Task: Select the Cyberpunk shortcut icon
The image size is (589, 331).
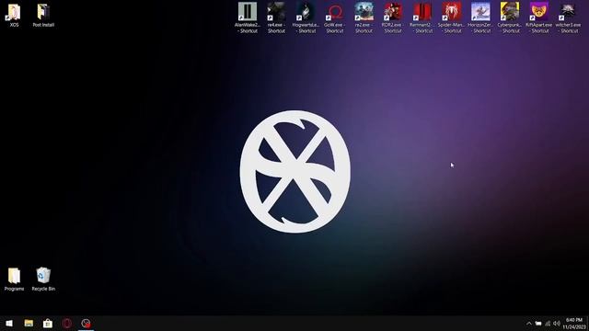Action: [x=510, y=17]
